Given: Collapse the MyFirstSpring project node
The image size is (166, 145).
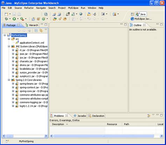Looking at the screenshot, I should tap(5, 35).
